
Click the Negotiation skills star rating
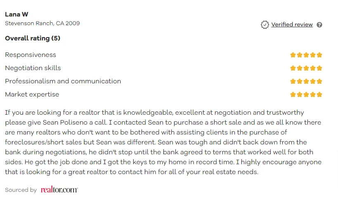(306, 68)
